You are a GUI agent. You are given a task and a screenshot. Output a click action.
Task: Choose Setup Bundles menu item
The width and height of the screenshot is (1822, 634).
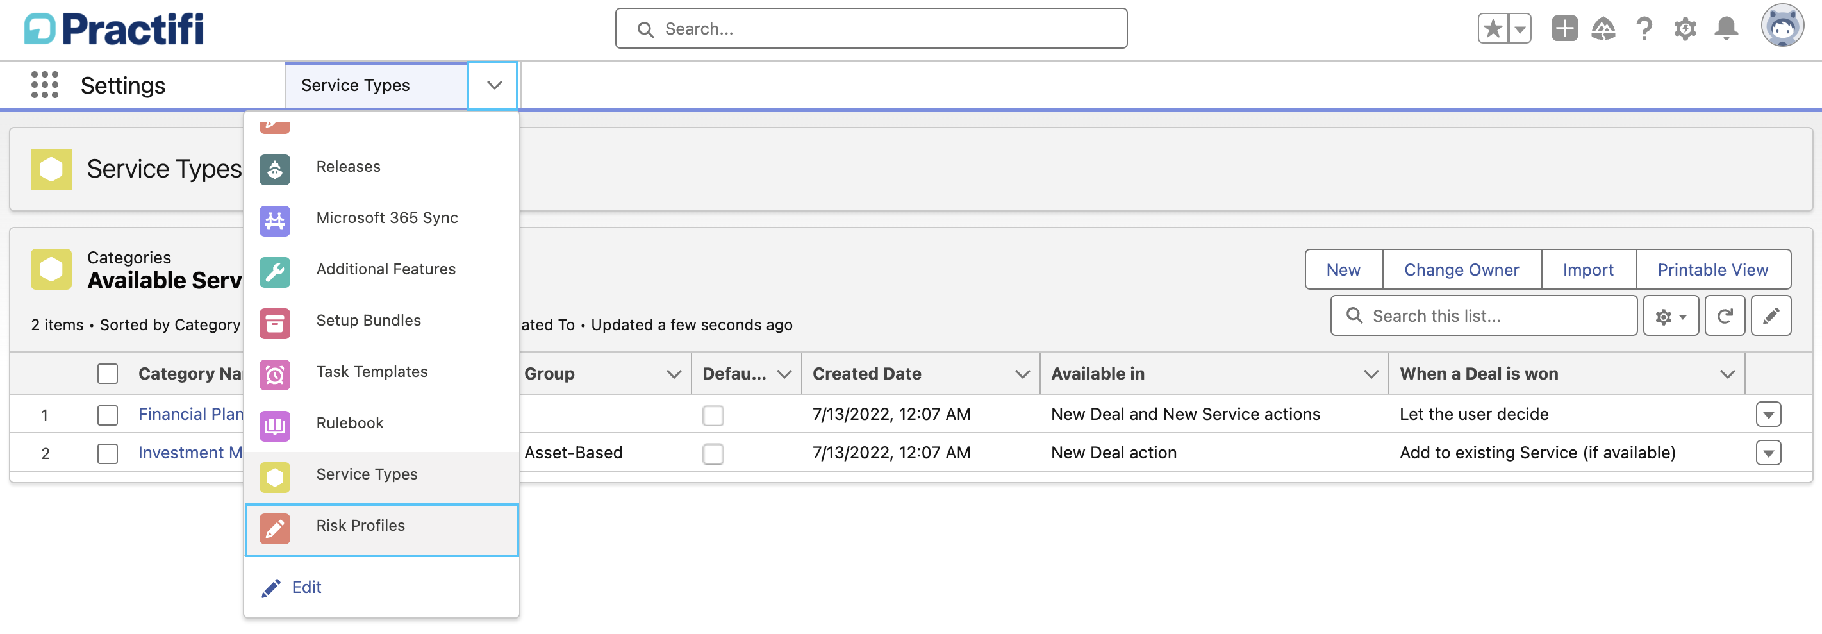381,321
